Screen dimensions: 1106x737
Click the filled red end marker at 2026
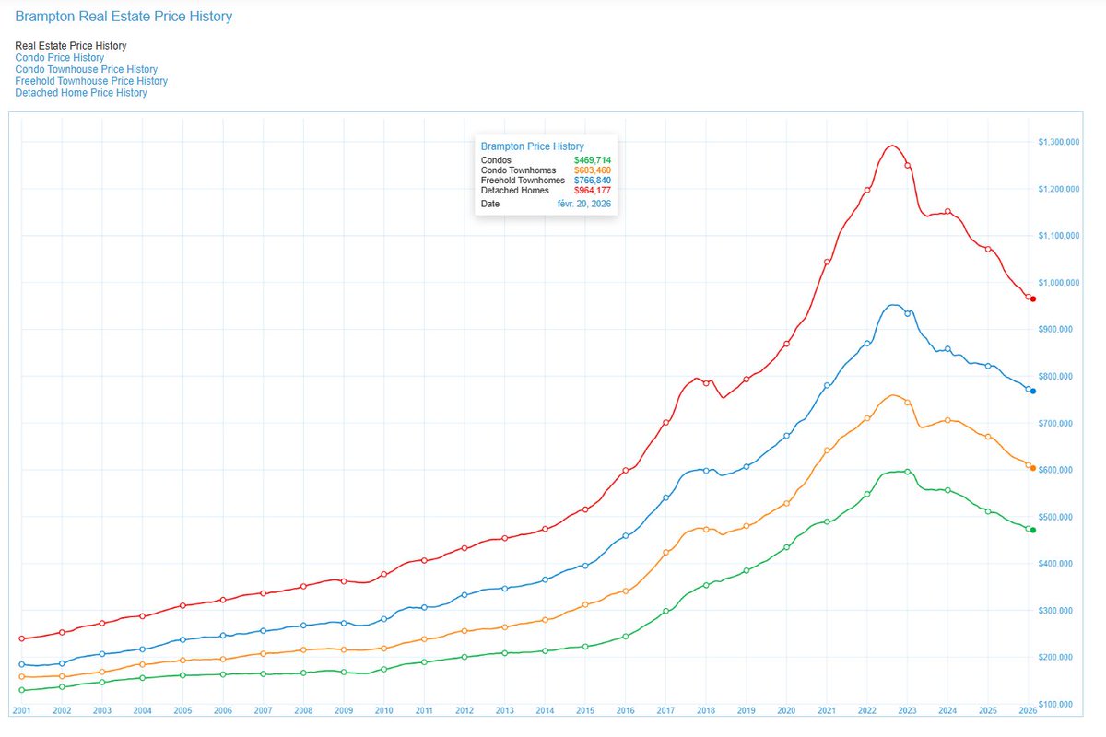(1033, 299)
